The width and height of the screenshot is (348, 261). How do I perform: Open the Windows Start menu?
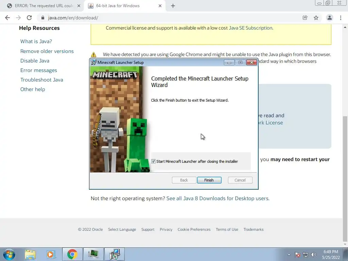(9, 254)
